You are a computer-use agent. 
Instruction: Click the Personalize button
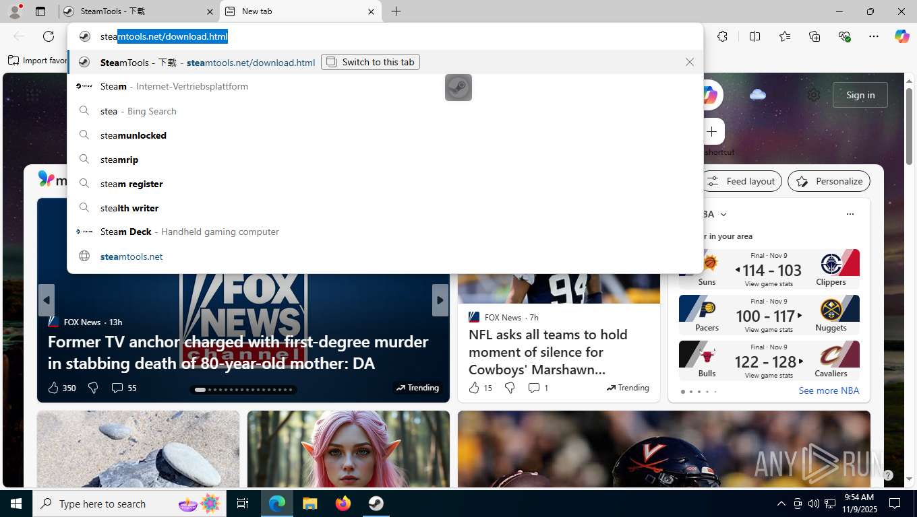[x=829, y=181]
